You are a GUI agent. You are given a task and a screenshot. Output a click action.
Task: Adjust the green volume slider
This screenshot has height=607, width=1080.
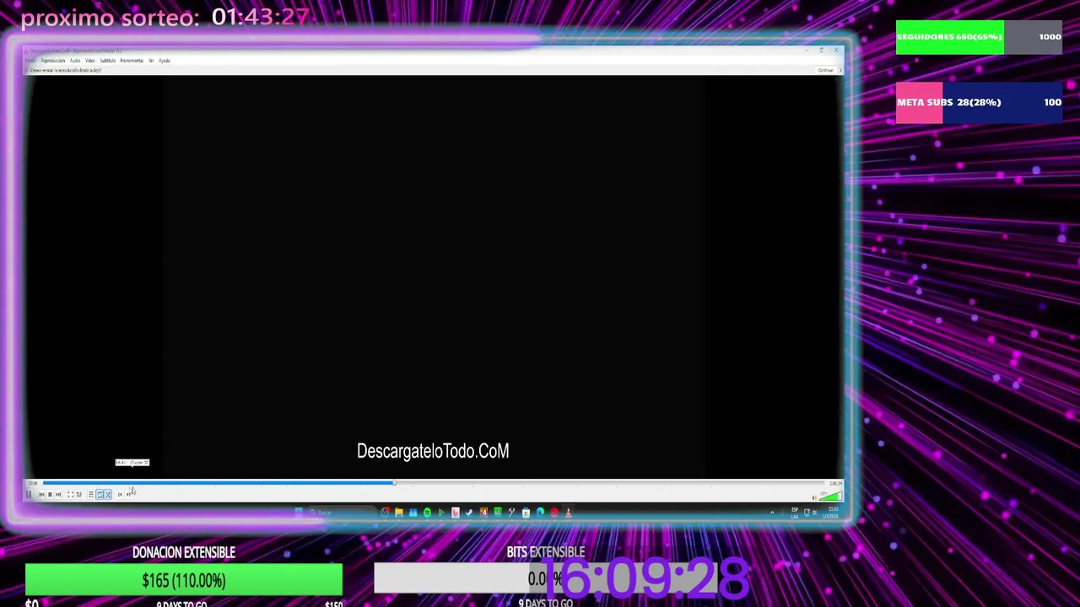tap(830, 497)
